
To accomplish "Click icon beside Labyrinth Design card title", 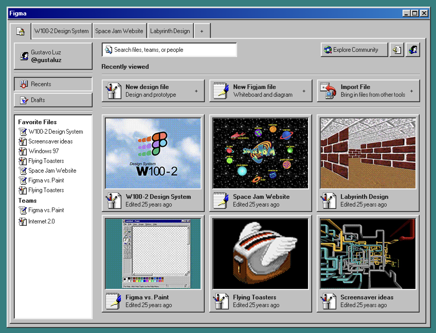I will pos(328,201).
